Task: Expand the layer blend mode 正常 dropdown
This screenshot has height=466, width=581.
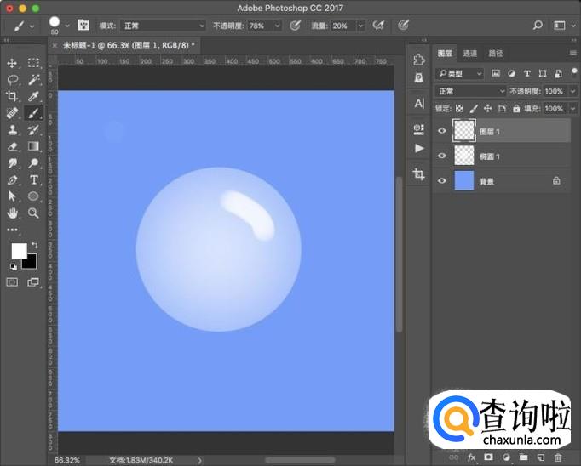Action: [x=471, y=91]
